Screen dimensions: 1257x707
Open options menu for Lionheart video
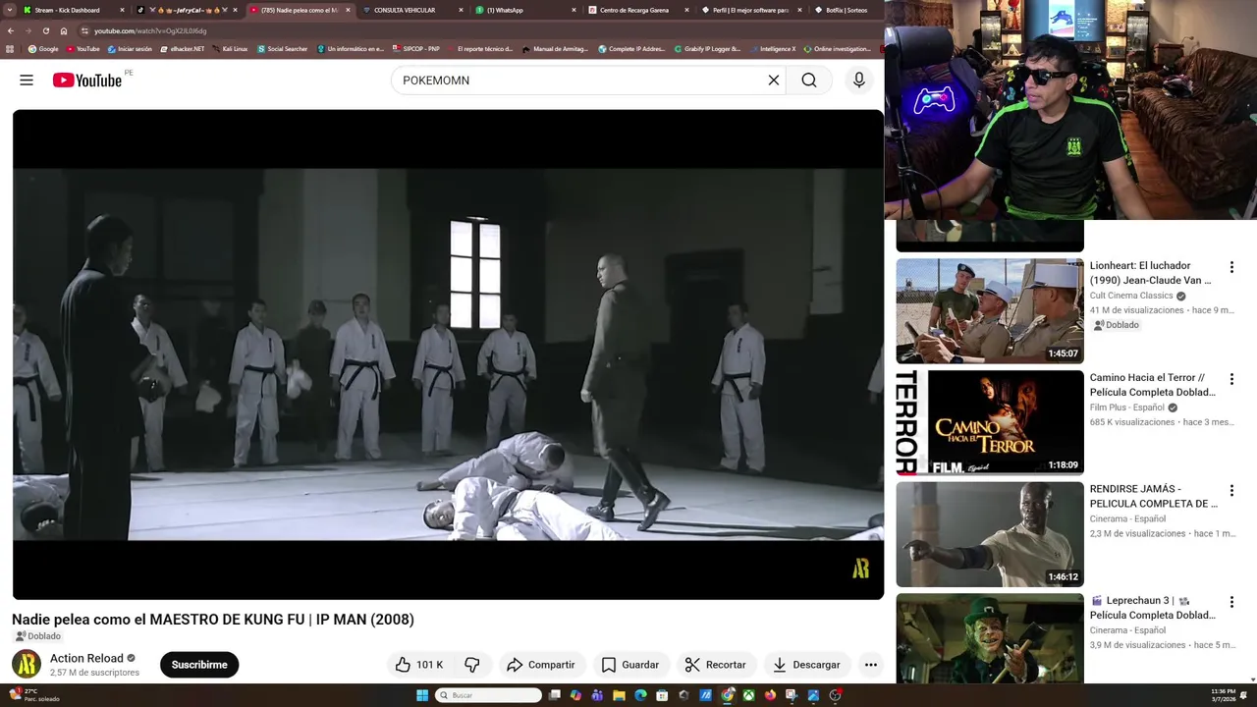point(1231,267)
